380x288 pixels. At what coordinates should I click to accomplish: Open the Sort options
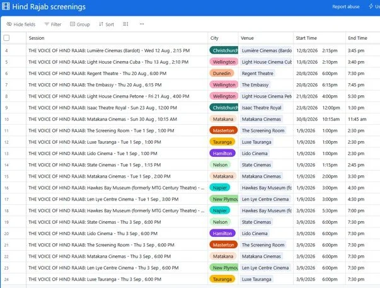[106, 24]
